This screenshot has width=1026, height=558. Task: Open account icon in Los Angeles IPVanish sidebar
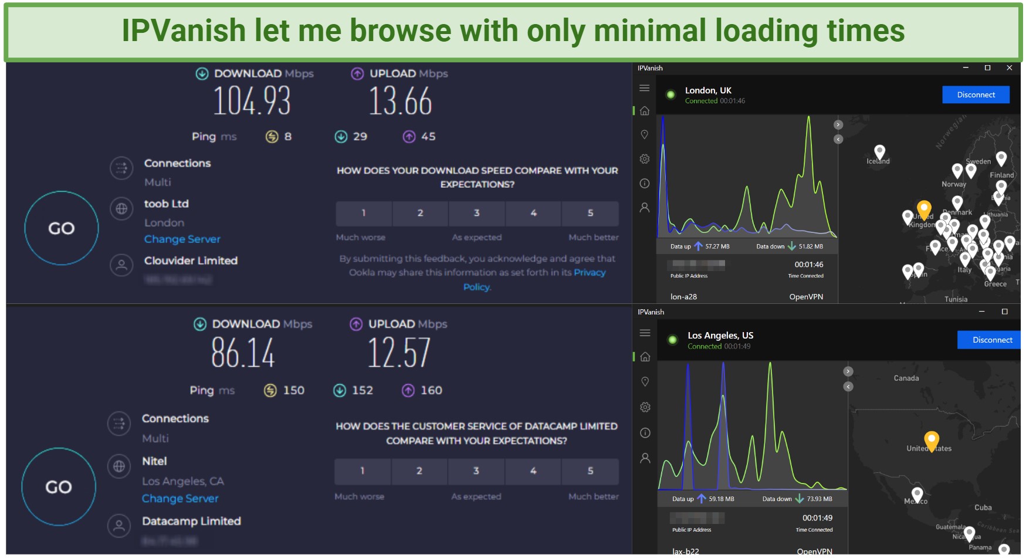645,458
